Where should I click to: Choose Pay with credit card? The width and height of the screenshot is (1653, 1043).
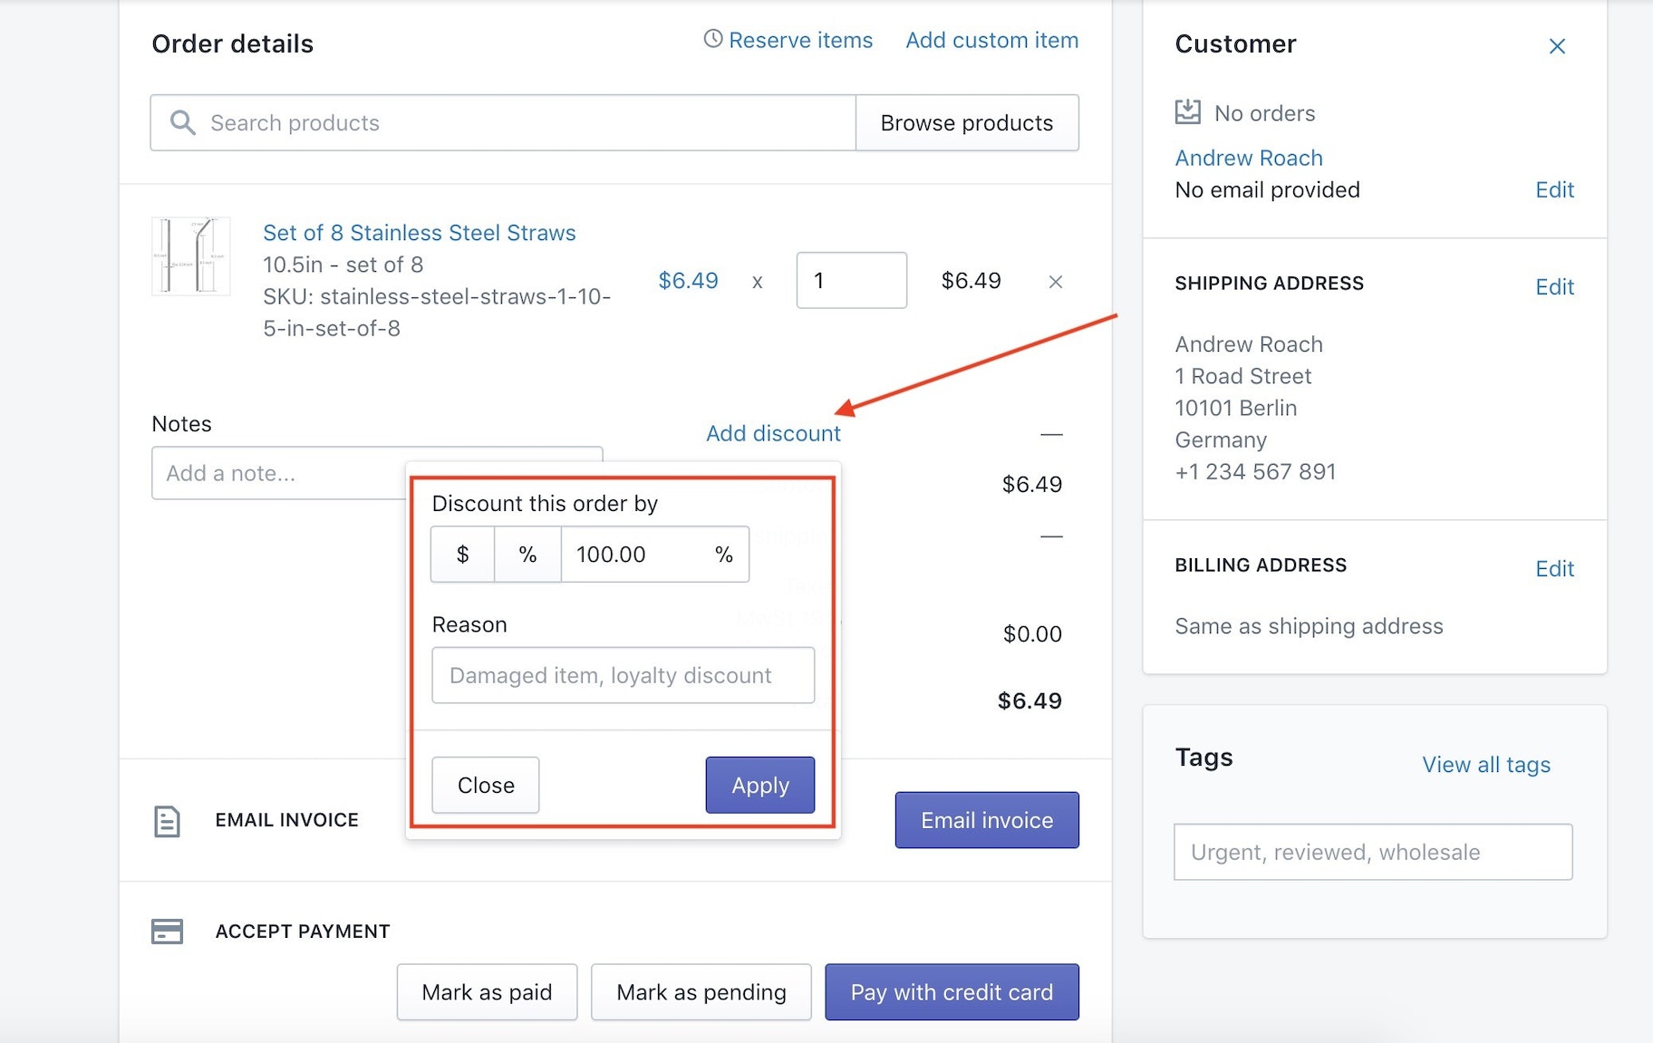[951, 992]
